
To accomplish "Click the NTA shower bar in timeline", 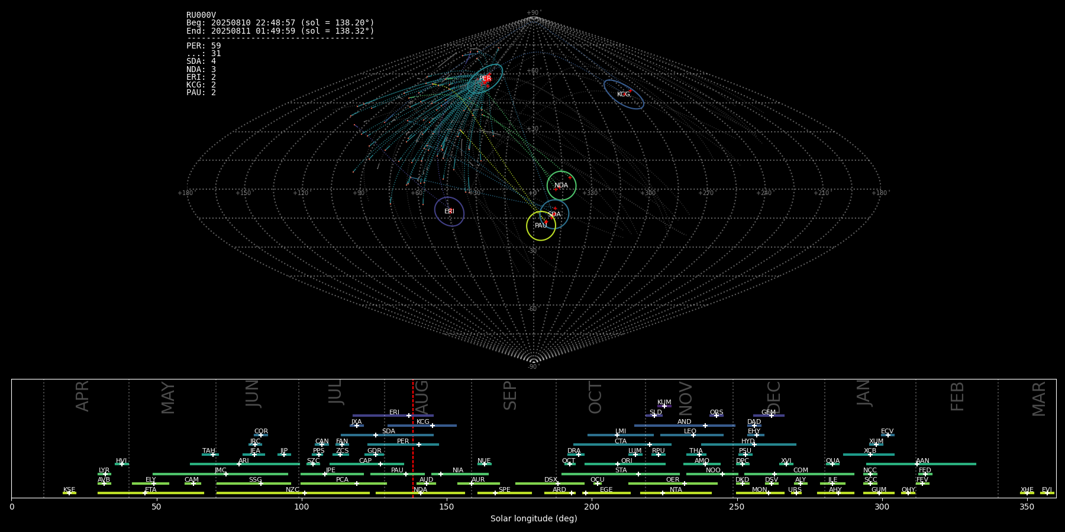I will (676, 493).
